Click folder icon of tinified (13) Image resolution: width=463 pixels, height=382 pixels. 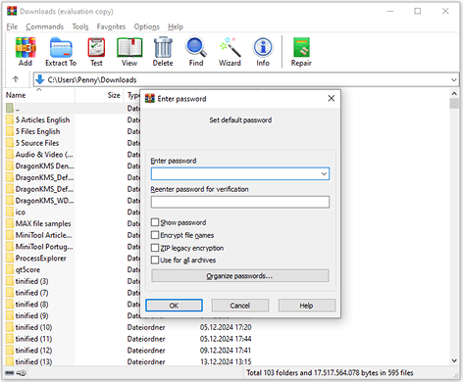click(10, 361)
